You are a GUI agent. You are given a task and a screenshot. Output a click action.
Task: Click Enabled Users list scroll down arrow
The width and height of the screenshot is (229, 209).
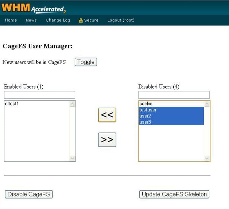pyautogui.click(x=73, y=158)
